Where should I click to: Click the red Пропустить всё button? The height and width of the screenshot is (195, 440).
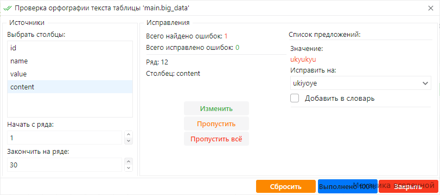click(216, 139)
